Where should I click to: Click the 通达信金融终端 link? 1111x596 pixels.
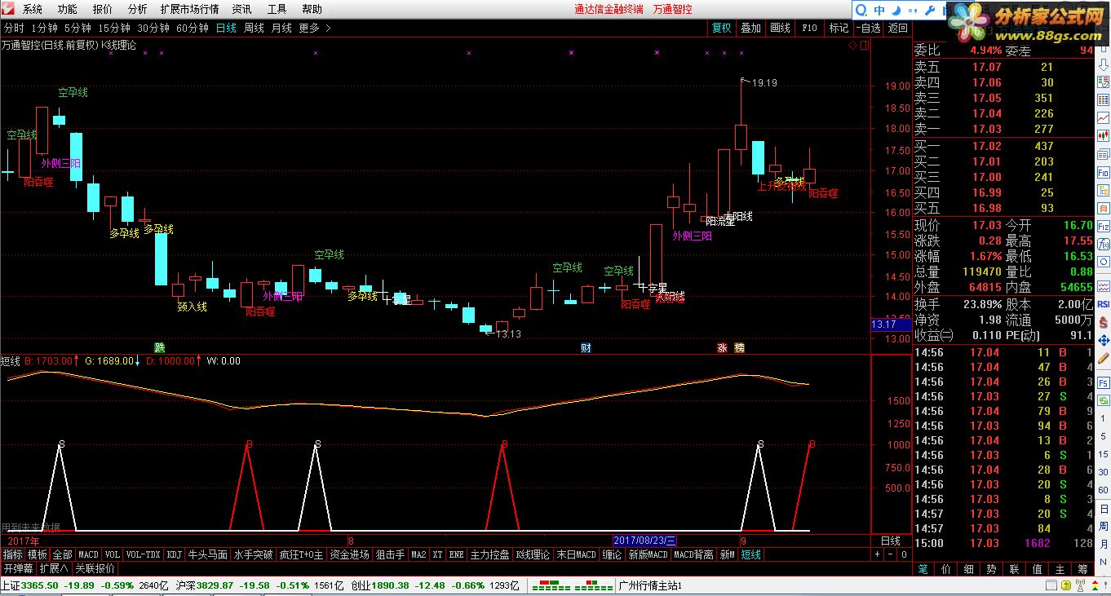click(x=608, y=9)
